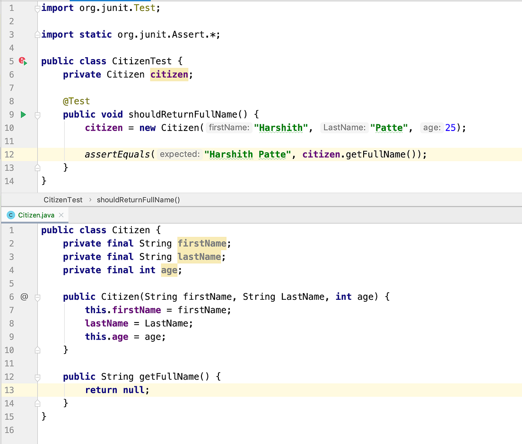
Task: Open CitizenTest in the breadcrumb bar
Action: (x=63, y=200)
